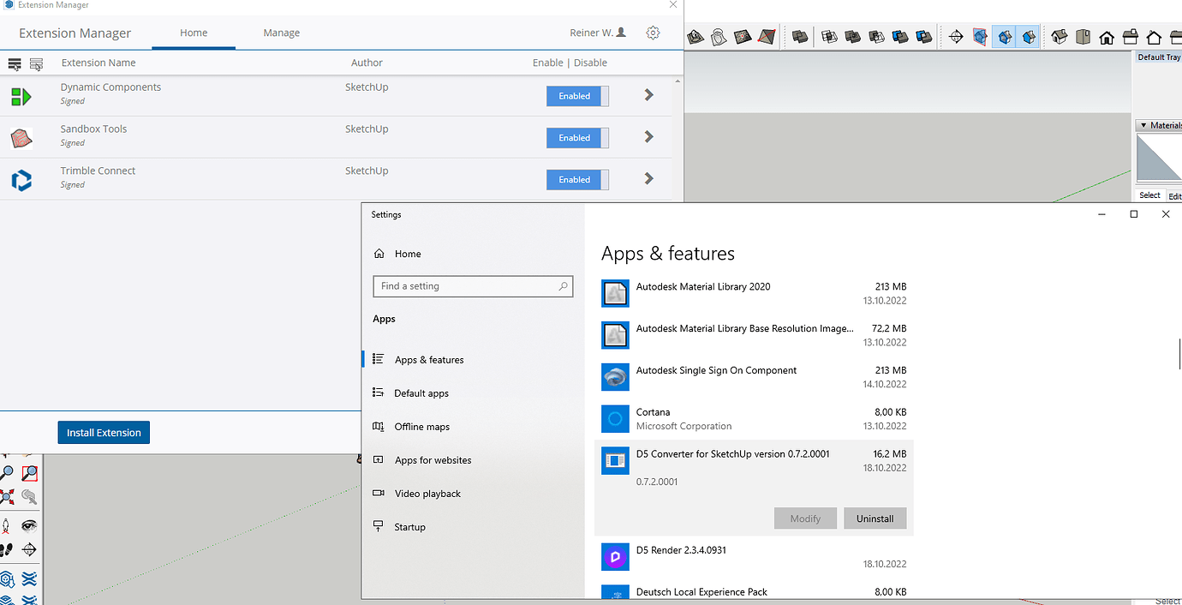This screenshot has height=605, width=1182.
Task: Select the D5 Render 2.3.4.0931 app entry
Action: (x=754, y=557)
